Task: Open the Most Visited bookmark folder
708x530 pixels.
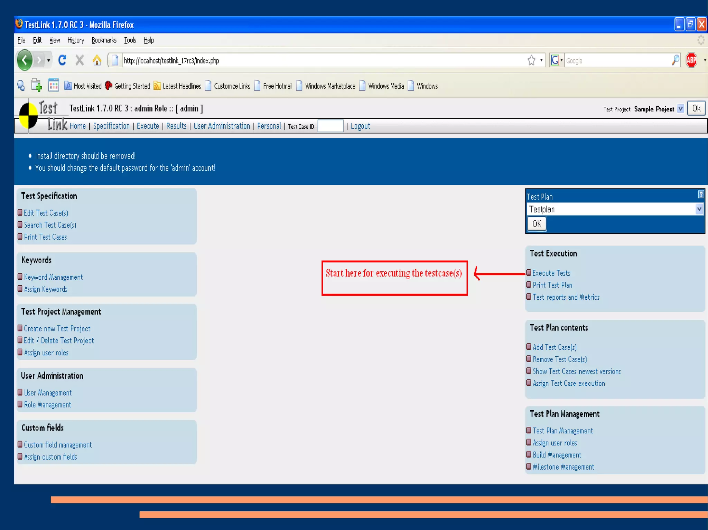Action: click(83, 86)
